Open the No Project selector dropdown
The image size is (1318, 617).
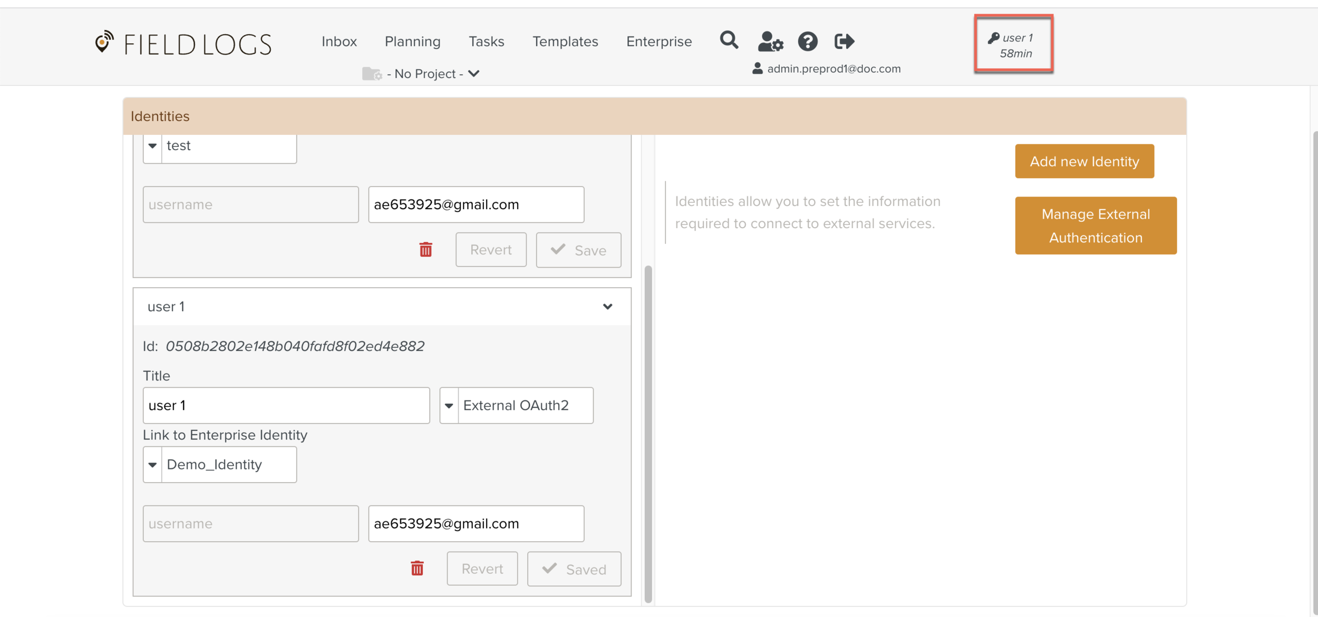pos(422,74)
